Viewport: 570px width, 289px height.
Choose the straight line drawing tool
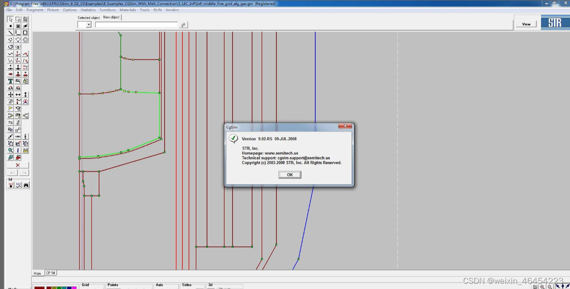coord(10,32)
